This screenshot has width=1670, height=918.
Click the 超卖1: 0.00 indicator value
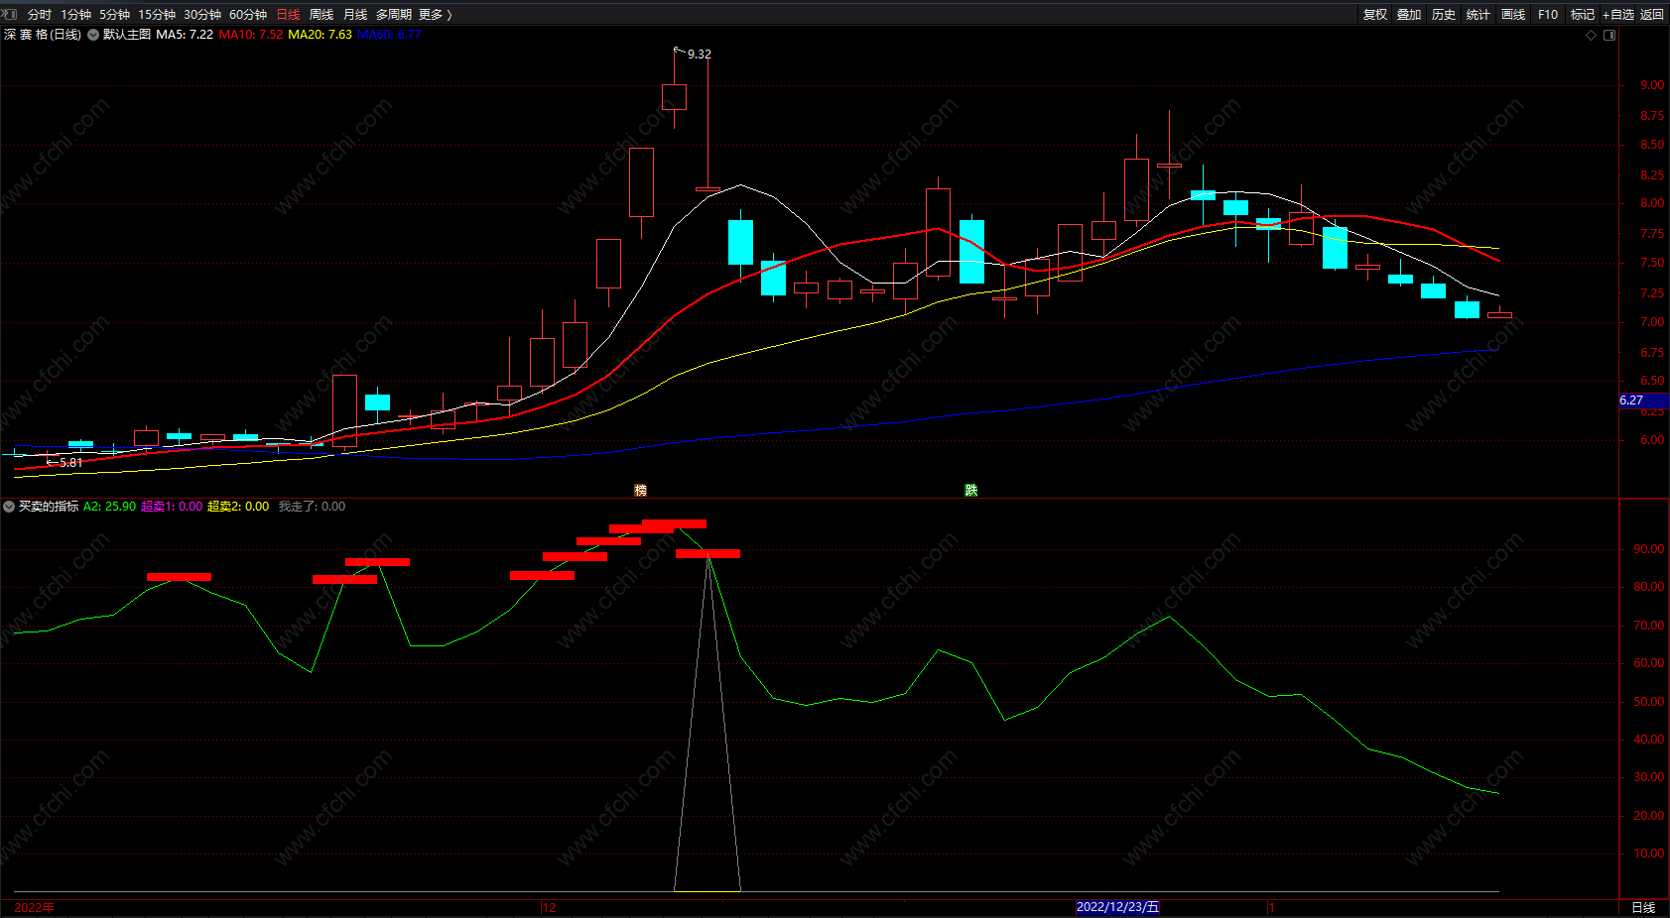[172, 507]
